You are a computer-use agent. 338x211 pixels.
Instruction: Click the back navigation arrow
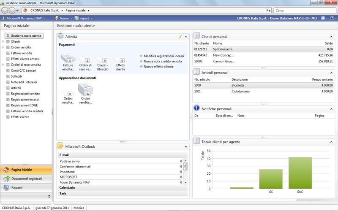click(5, 10)
